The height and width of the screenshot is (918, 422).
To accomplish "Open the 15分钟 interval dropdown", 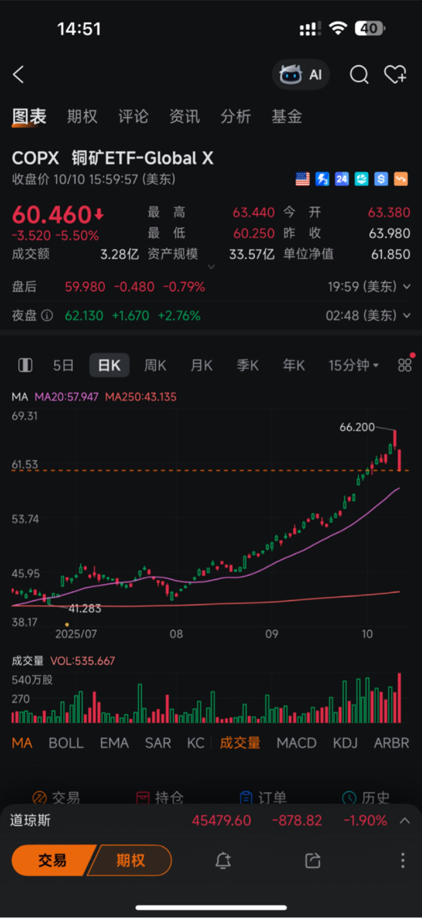I will click(354, 365).
